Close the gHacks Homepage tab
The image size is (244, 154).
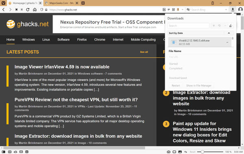40,3
